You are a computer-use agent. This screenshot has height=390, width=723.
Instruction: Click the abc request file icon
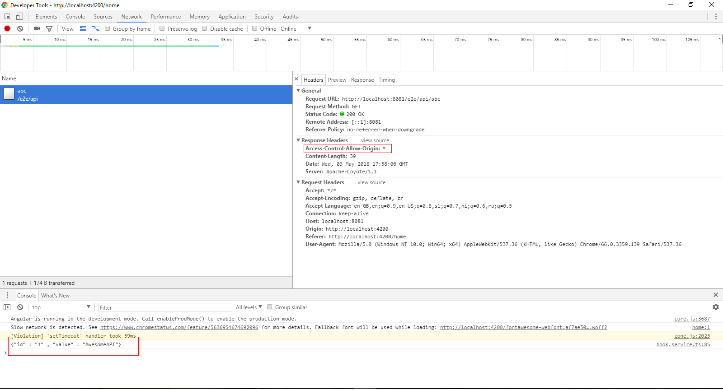tap(9, 94)
